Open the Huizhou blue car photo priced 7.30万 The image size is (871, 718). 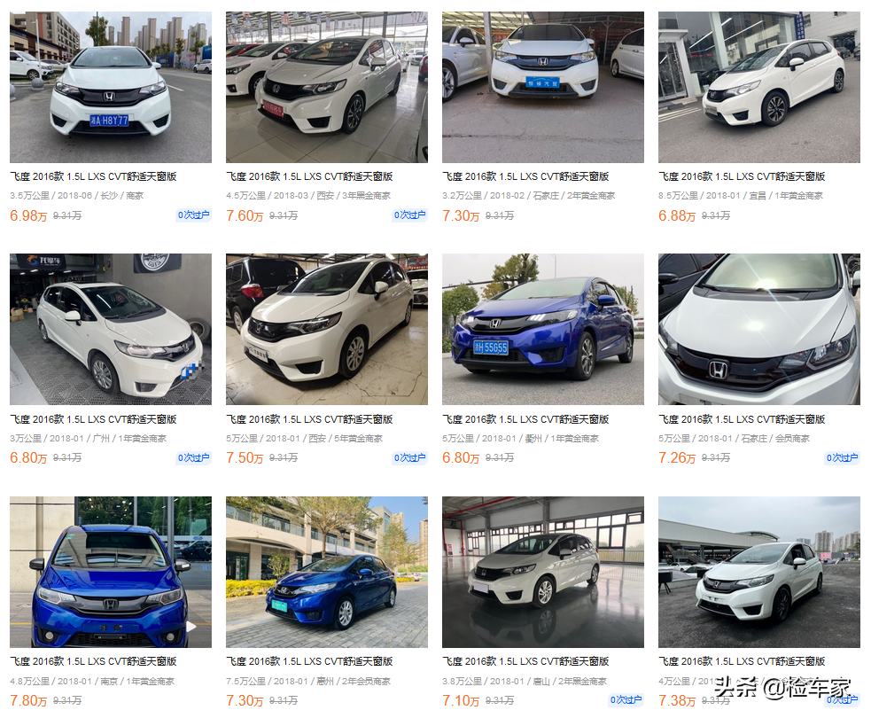click(x=327, y=572)
